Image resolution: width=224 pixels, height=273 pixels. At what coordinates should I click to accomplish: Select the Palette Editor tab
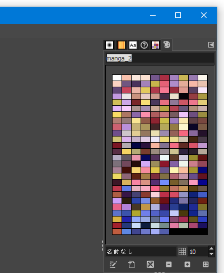pyautogui.click(x=167, y=45)
